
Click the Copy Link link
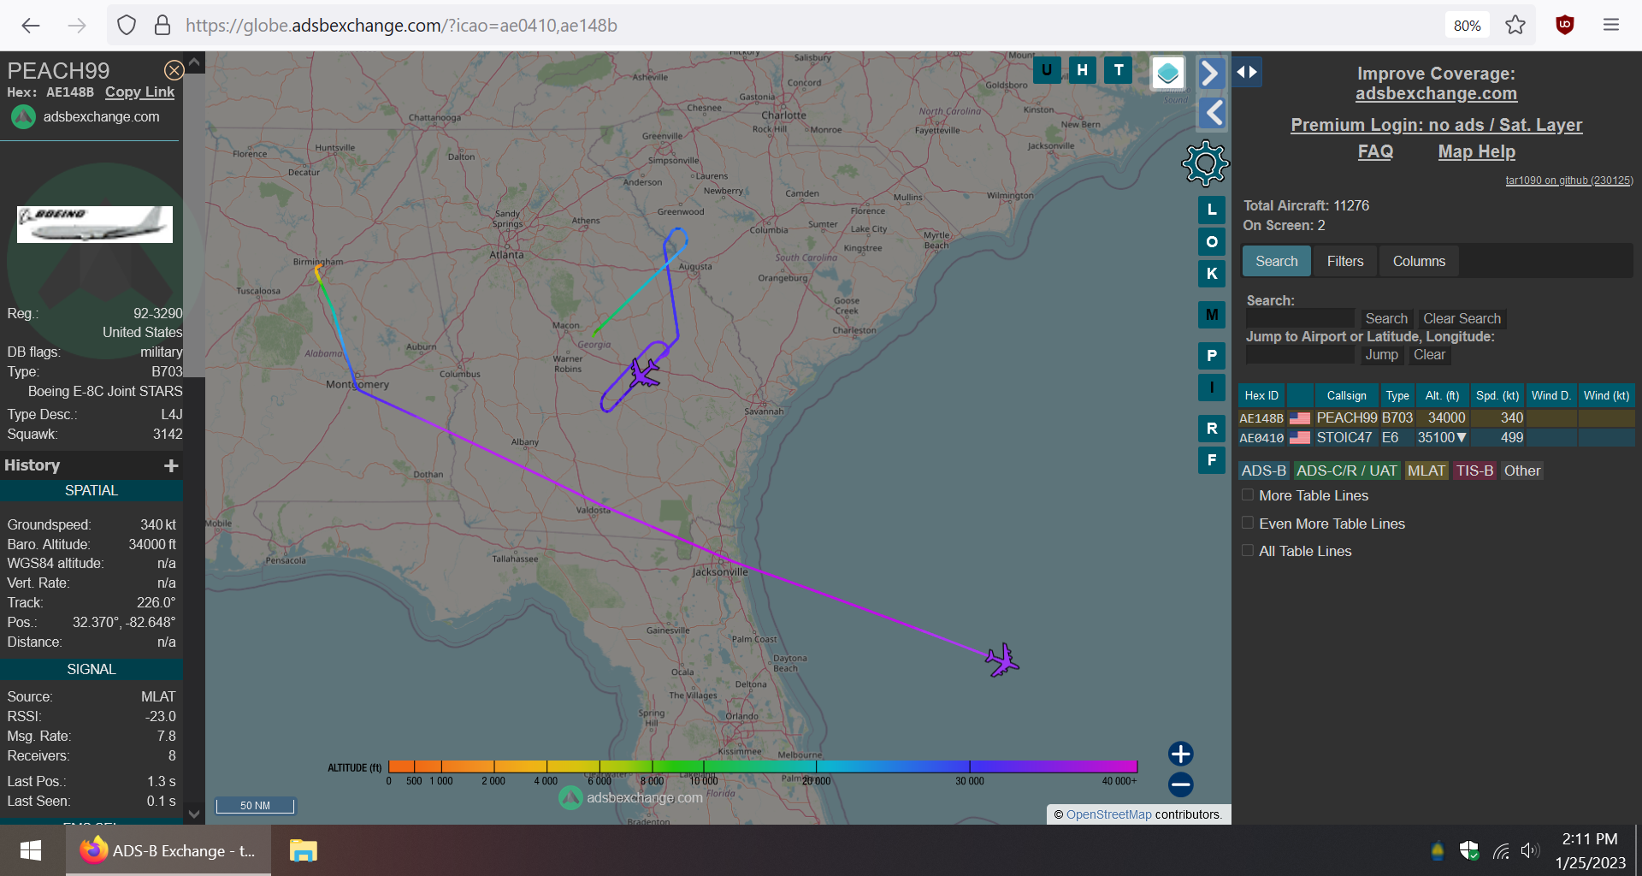[x=139, y=92]
